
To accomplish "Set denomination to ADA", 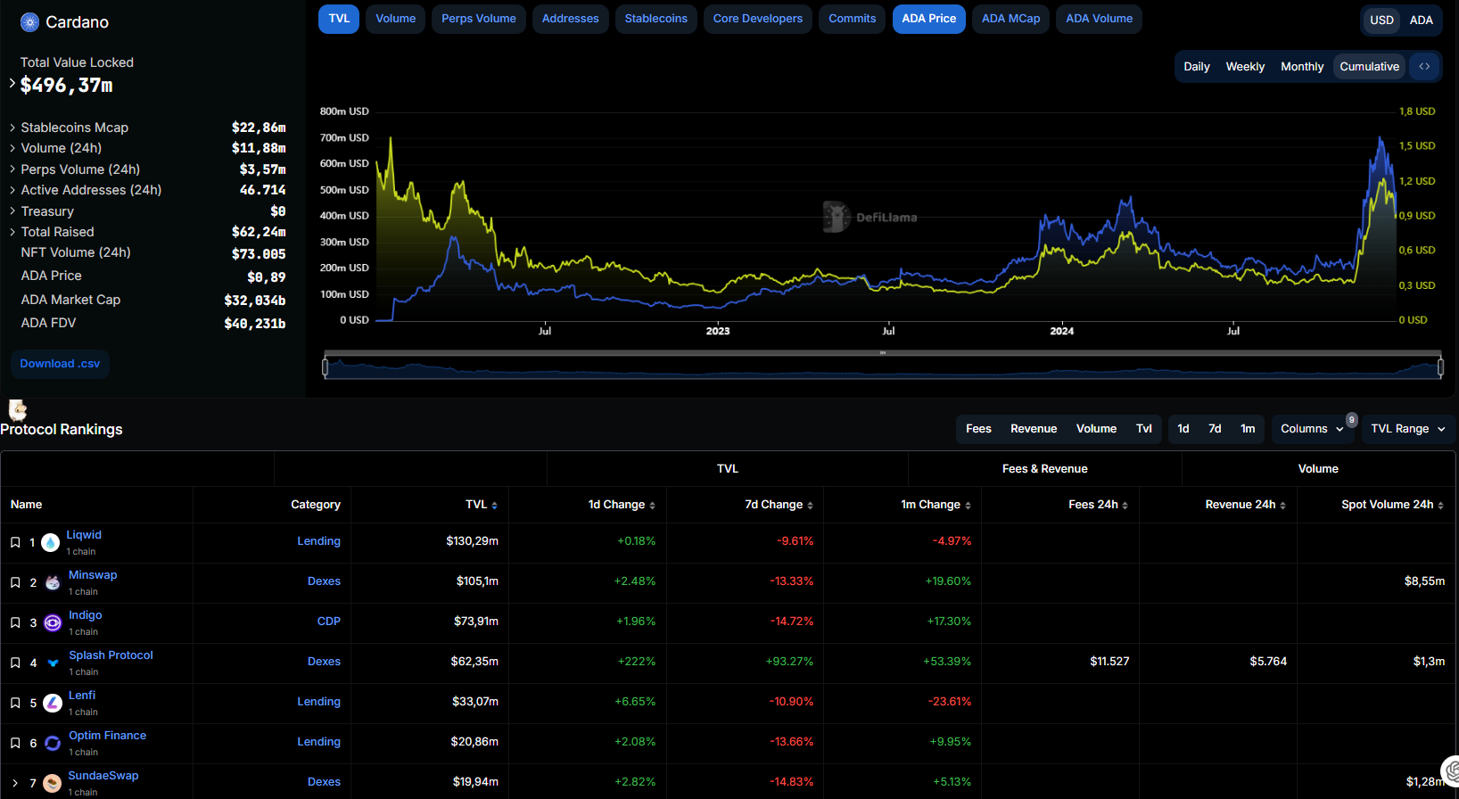I will tap(1422, 21).
